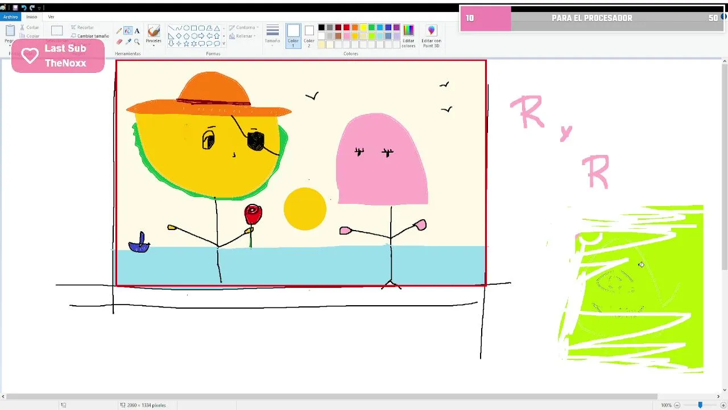Pick the orange color swatch
Screen dimensions: 728x410
point(355,27)
